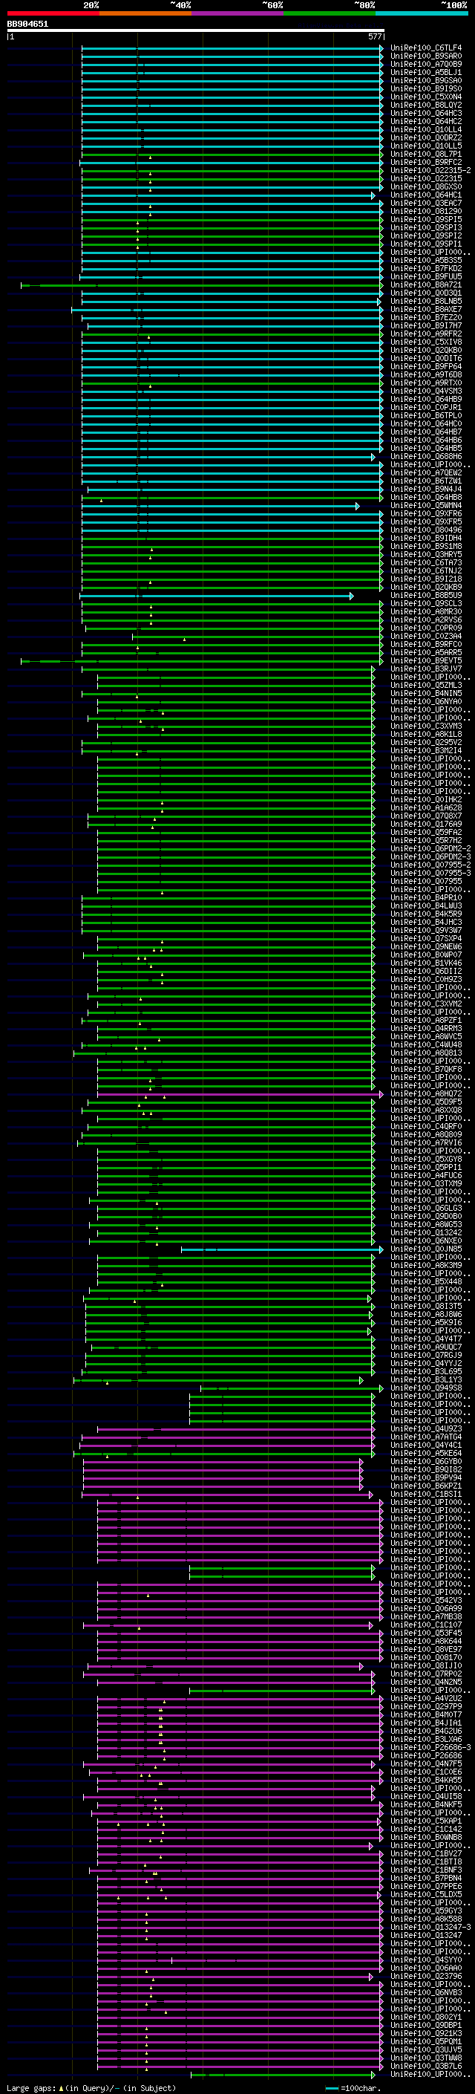Open isoform UniRef100_P26686-3

pos(430,1748)
